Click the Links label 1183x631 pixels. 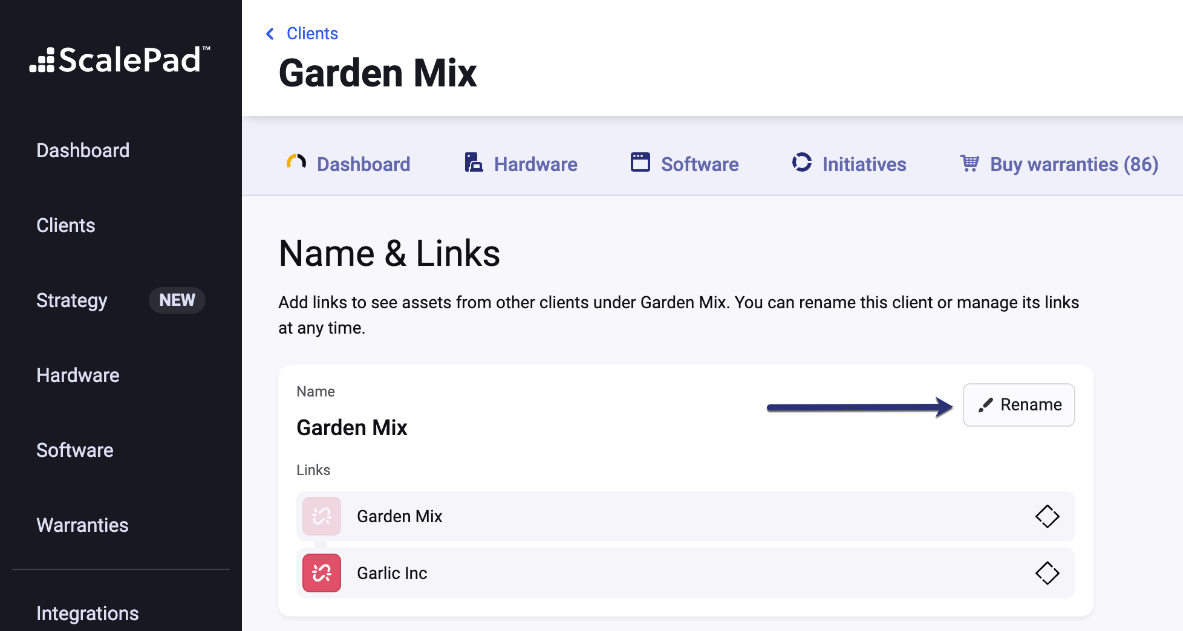click(313, 470)
